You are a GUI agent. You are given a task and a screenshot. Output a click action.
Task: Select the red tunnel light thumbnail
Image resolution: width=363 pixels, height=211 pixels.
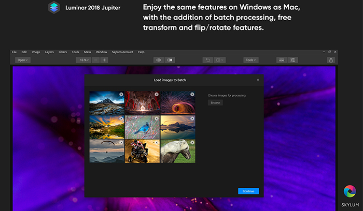click(x=142, y=103)
